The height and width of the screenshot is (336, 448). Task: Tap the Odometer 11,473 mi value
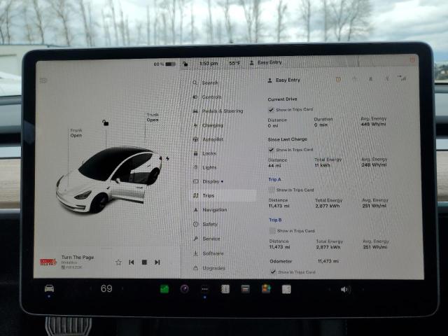pyautogui.click(x=328, y=261)
